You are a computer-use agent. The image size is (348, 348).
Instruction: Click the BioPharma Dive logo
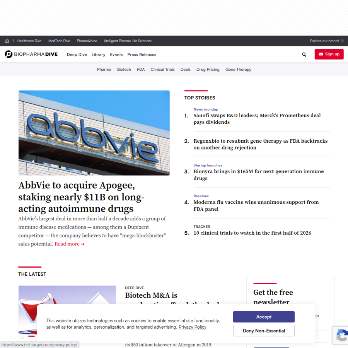tap(31, 54)
